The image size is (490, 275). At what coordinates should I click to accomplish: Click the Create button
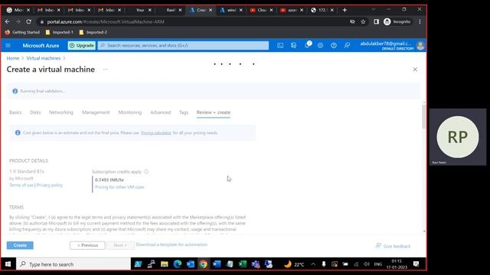coord(20,245)
